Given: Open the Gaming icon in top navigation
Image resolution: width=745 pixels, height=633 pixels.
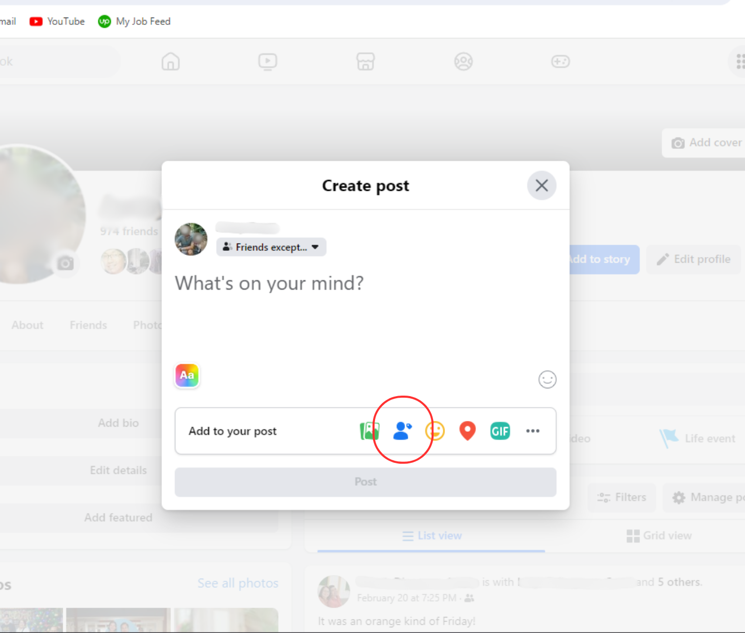Looking at the screenshot, I should coord(561,62).
